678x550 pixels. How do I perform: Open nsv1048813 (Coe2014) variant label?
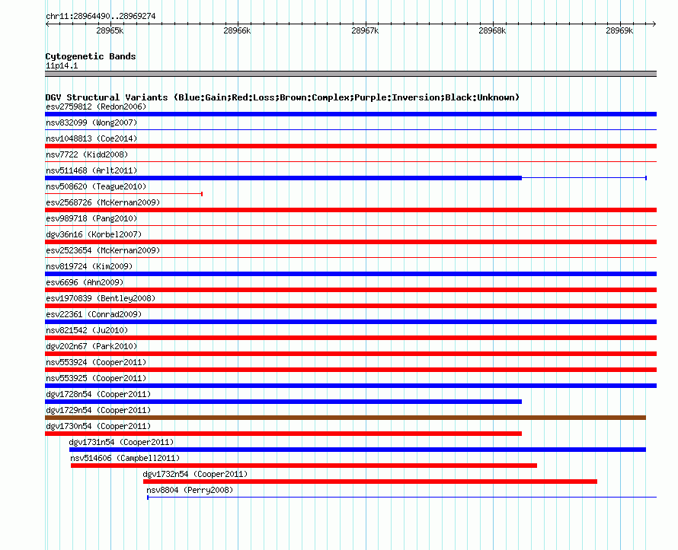91,138
